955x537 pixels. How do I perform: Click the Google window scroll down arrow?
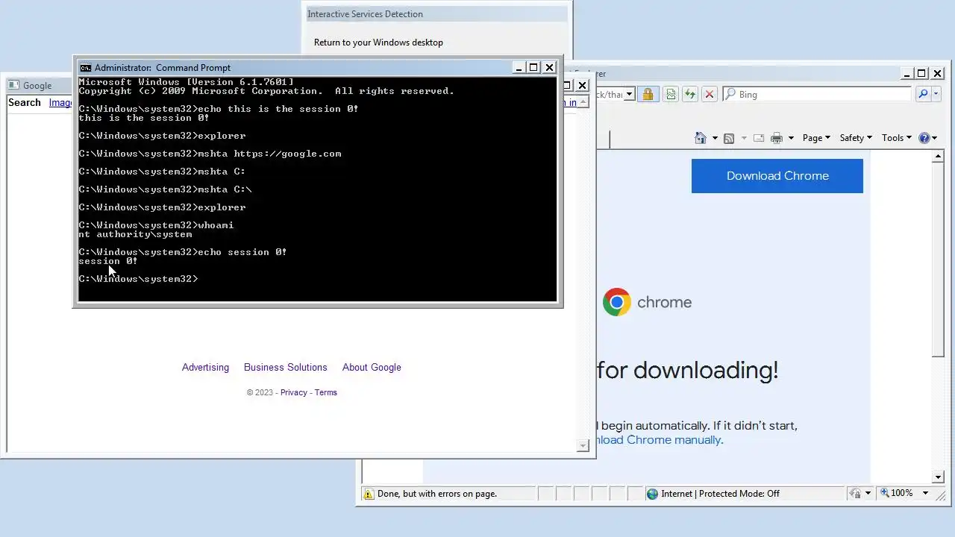(583, 446)
